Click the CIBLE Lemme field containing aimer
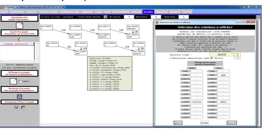Viewport: 262px width, 129px height. tap(223, 75)
